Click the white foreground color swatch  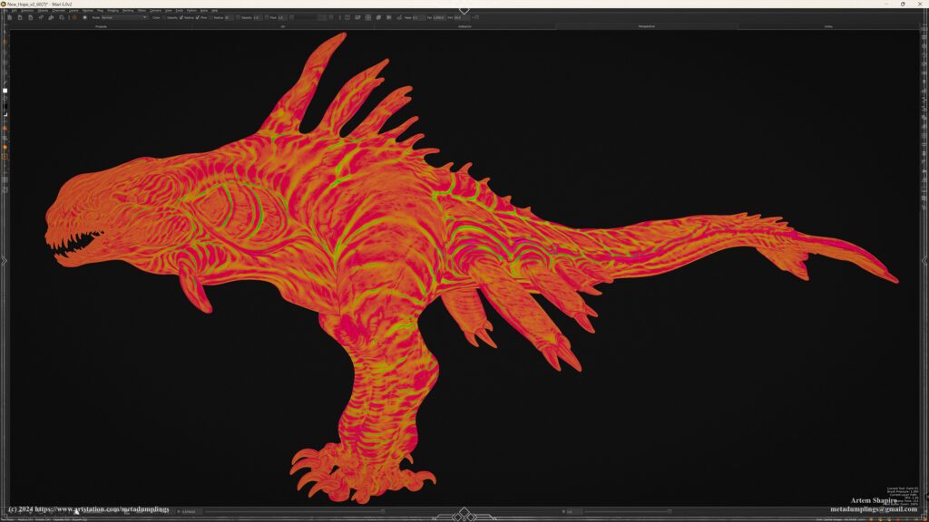click(5, 91)
